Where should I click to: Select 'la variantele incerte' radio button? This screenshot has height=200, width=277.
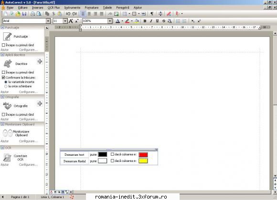[x=6, y=82]
